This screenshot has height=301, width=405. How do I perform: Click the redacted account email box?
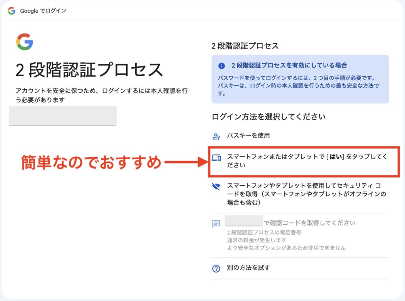(x=62, y=116)
